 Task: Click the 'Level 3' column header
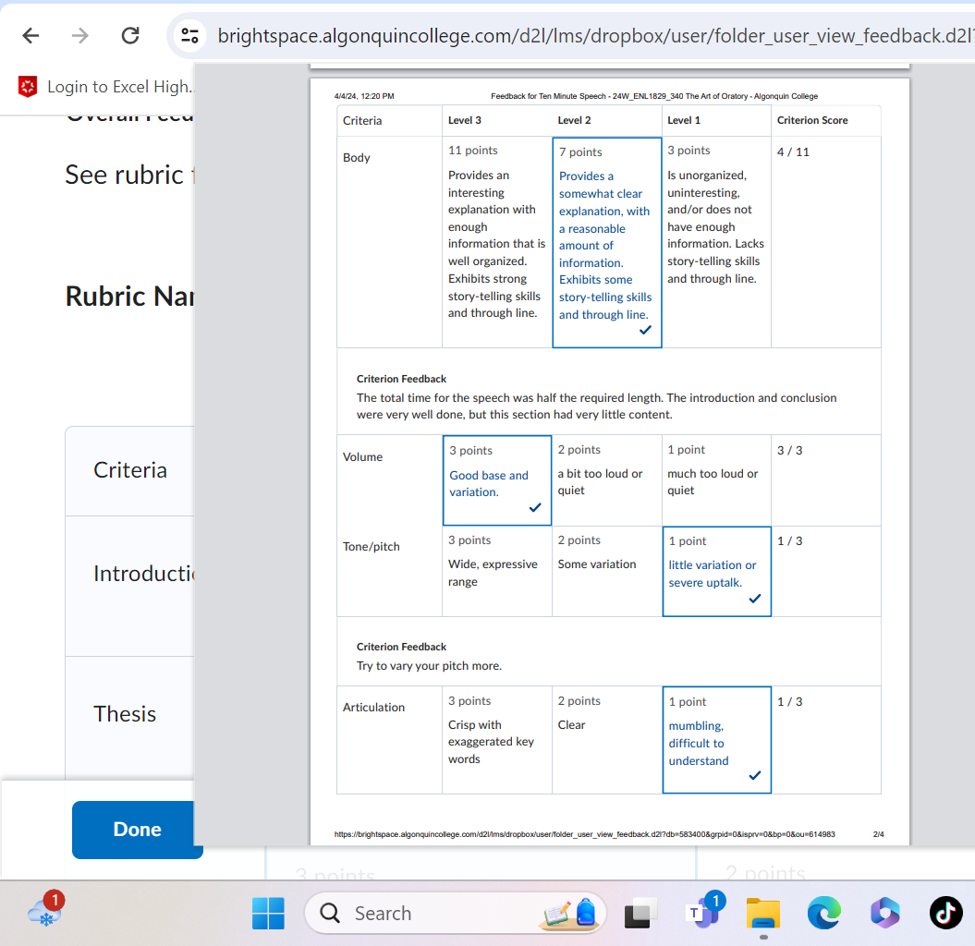click(x=465, y=120)
